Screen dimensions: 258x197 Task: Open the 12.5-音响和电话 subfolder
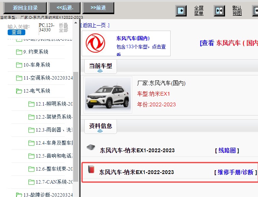(x=54, y=156)
